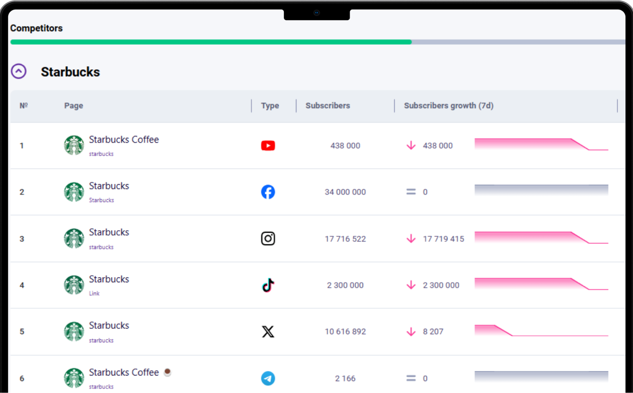Image resolution: width=633 pixels, height=393 pixels.
Task: Click growth value 17 719 415
Action: 444,239
